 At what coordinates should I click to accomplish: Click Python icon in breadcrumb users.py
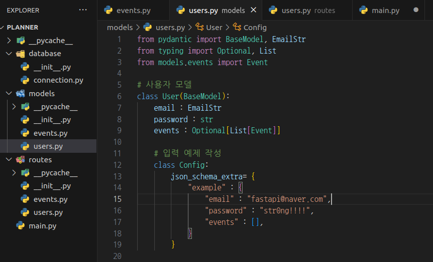(148, 27)
